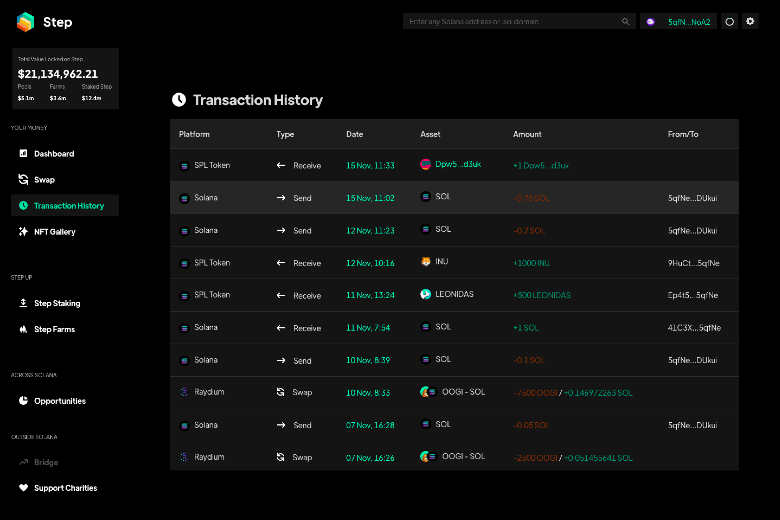Click the Dpw5...d3uk asset token icon
This screenshot has height=520, width=780.
(x=425, y=164)
